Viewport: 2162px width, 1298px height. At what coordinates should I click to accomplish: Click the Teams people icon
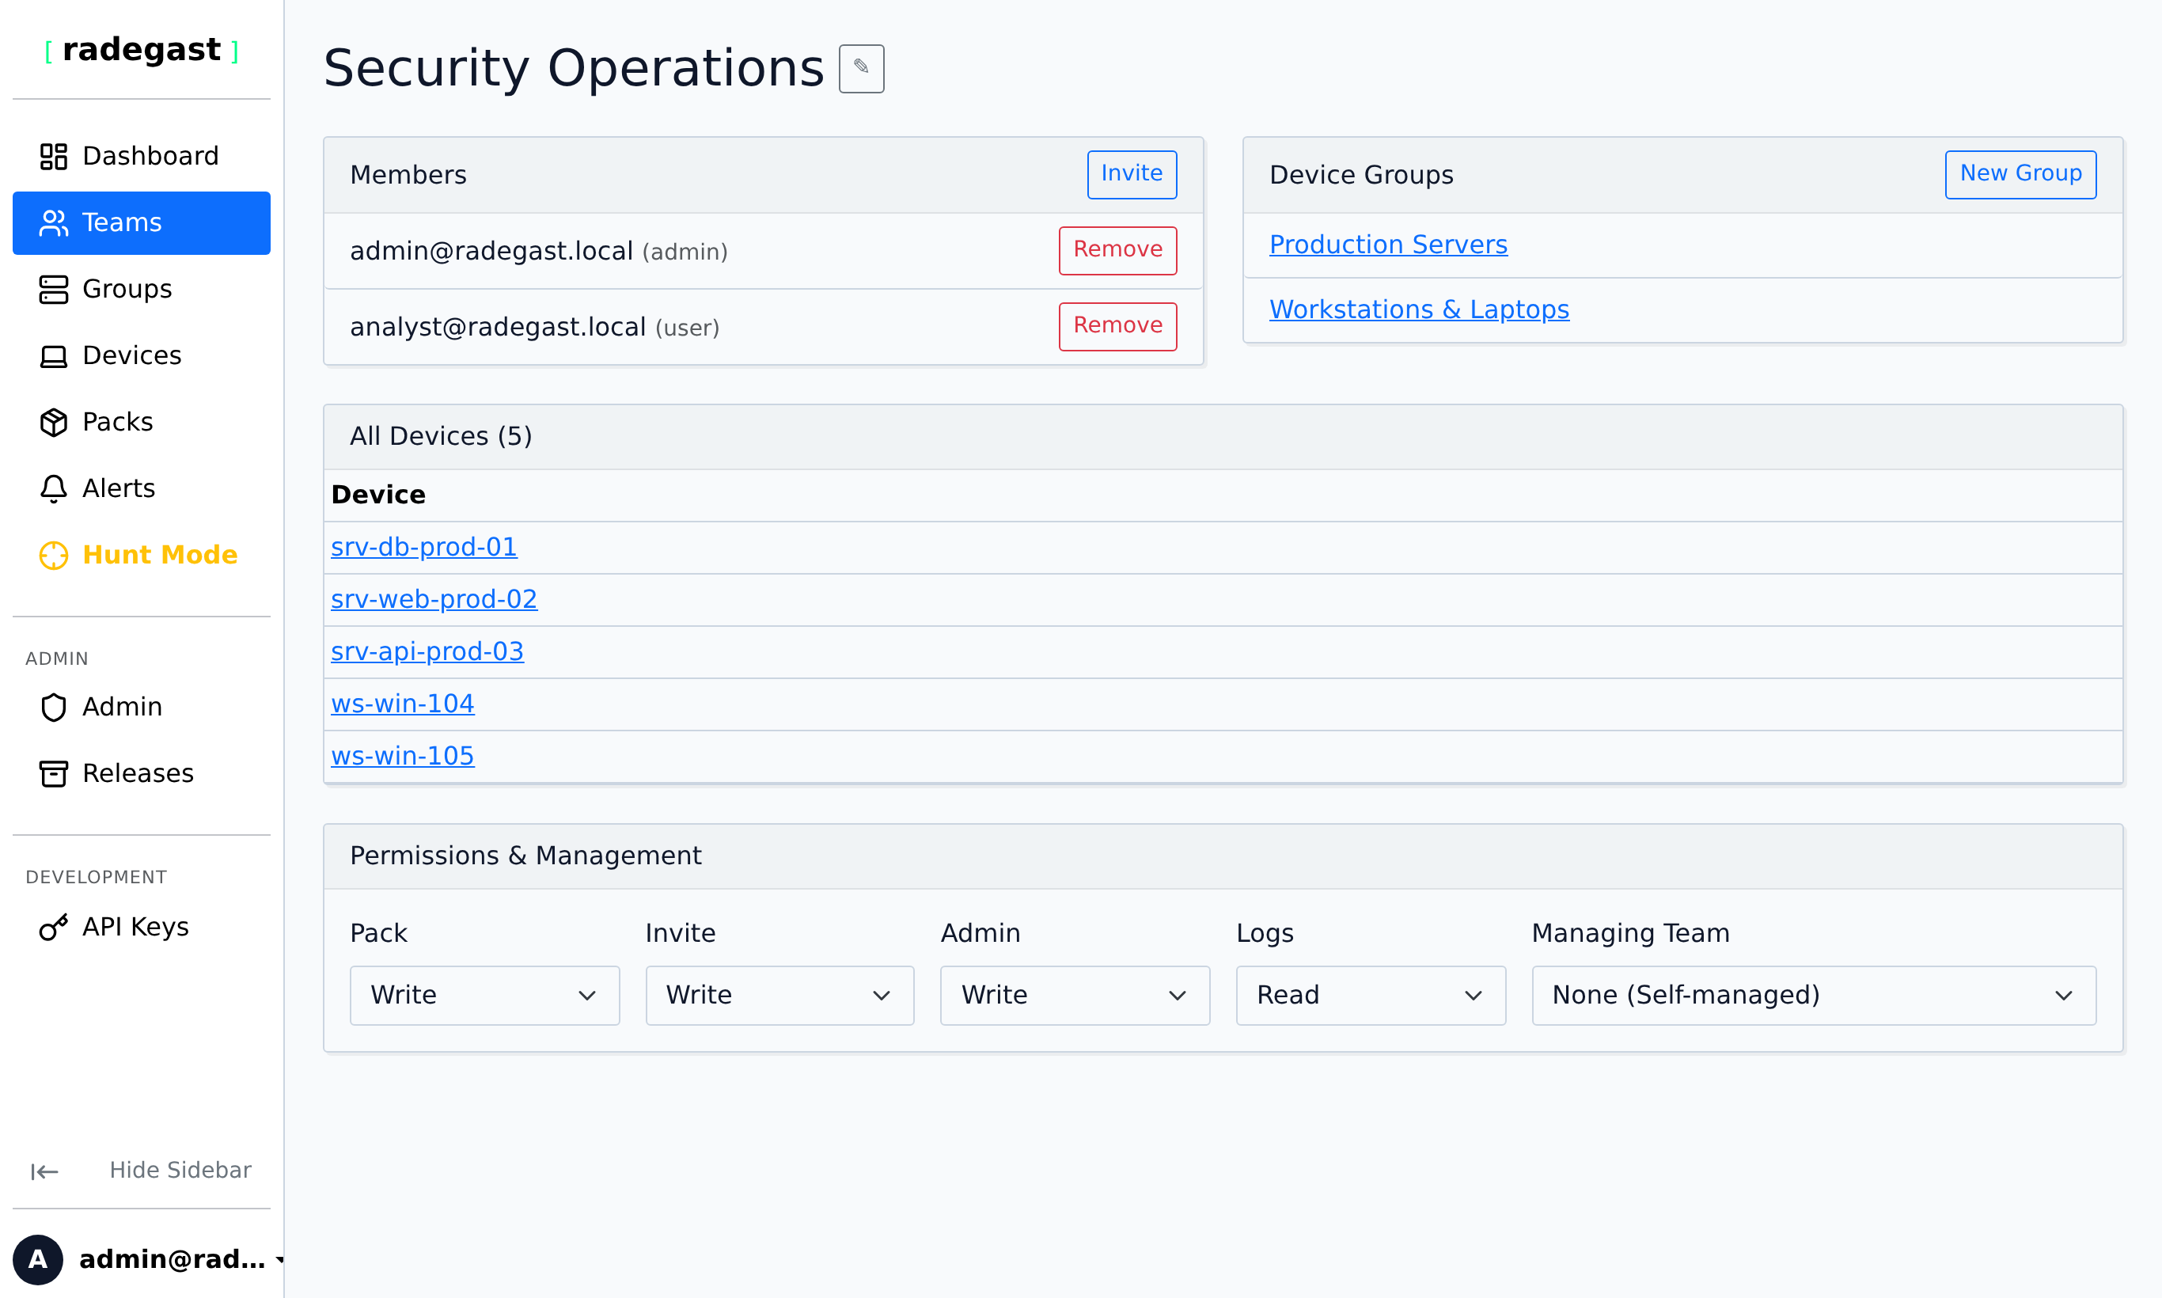point(53,223)
